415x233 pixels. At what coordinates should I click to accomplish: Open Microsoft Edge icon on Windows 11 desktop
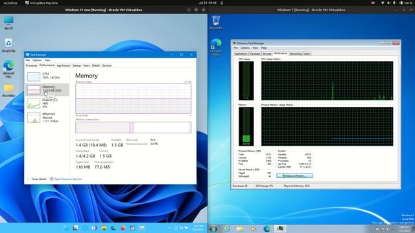coord(8,69)
